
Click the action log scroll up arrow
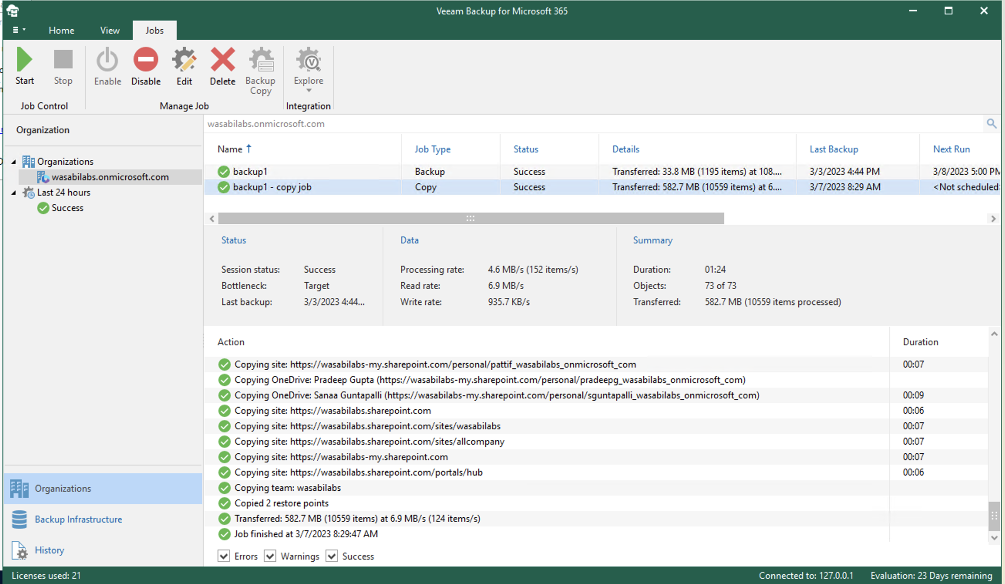click(x=994, y=334)
